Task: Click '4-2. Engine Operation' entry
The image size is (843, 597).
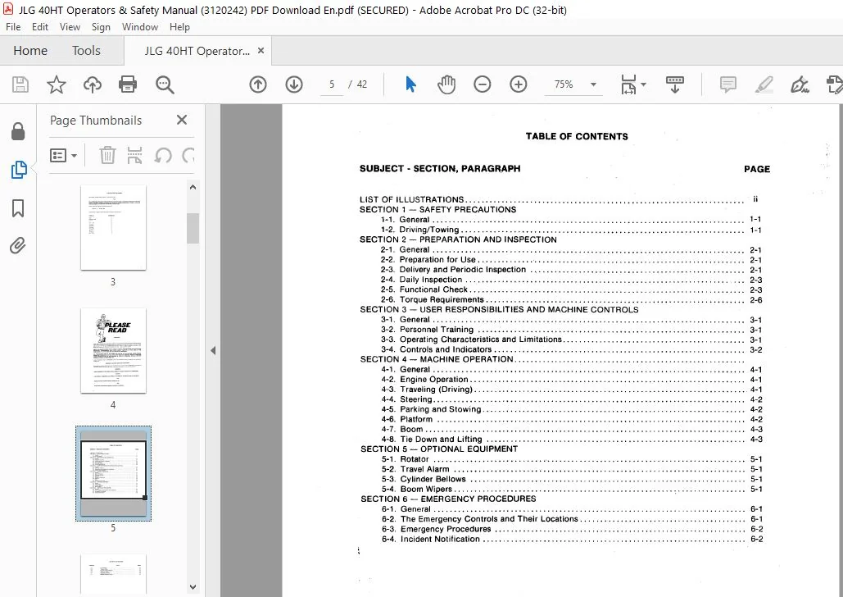Action: [424, 380]
